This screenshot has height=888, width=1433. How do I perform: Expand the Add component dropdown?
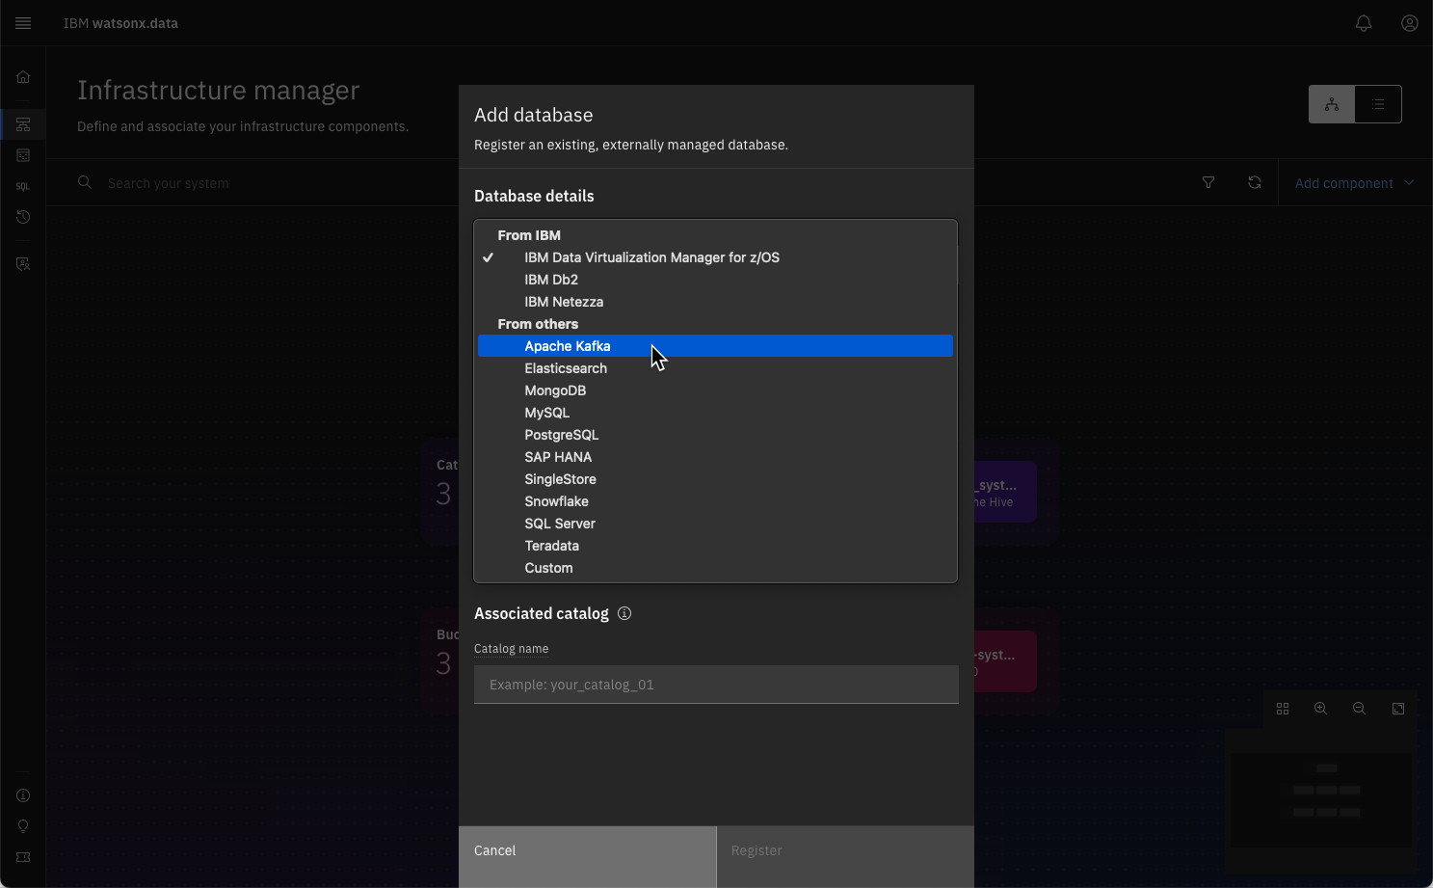1355,183
